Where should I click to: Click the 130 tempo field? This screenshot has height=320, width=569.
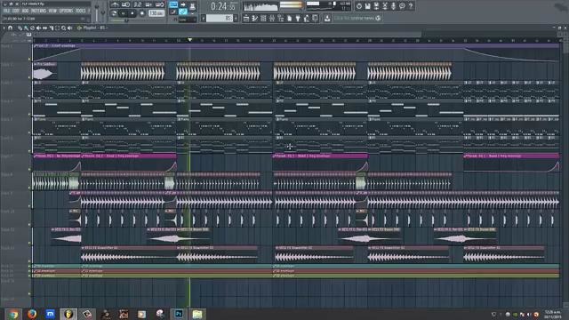tap(156, 13)
